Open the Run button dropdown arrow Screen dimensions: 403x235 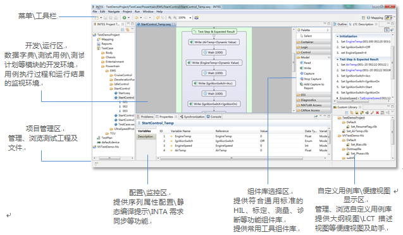[128, 18]
